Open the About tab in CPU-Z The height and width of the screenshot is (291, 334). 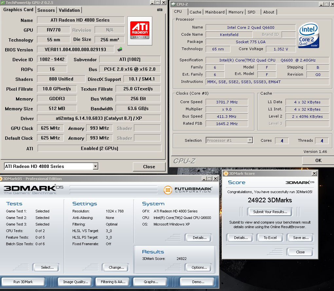click(x=269, y=12)
